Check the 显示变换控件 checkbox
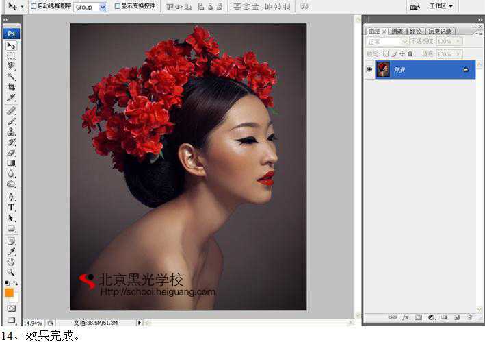 click(x=117, y=6)
